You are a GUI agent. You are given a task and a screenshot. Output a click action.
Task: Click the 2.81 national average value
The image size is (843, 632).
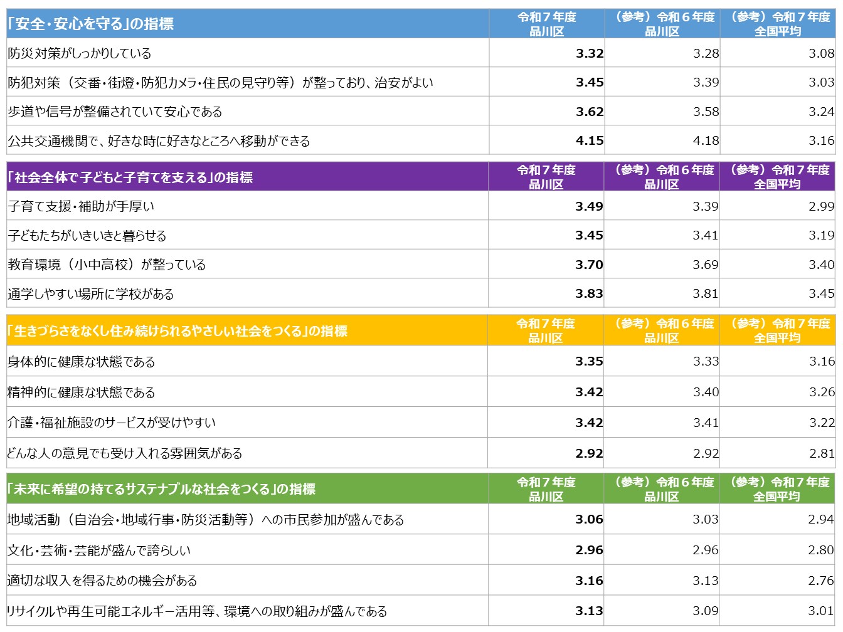[821, 453]
